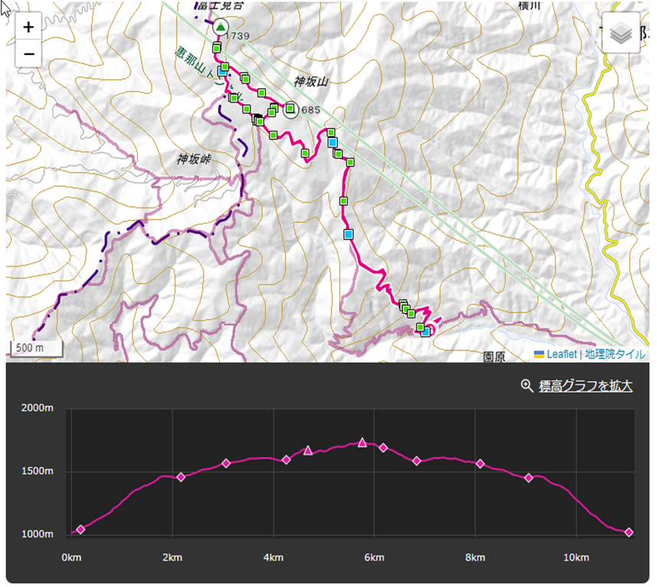Viewport: 657px width, 587px height.
Task: Select the diamond marker just past 2km on graph
Action: click(181, 477)
